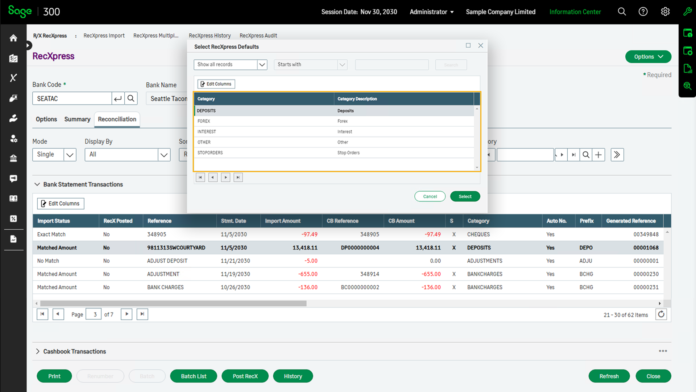Click Edit Columns in the defaults dialog

click(x=216, y=84)
